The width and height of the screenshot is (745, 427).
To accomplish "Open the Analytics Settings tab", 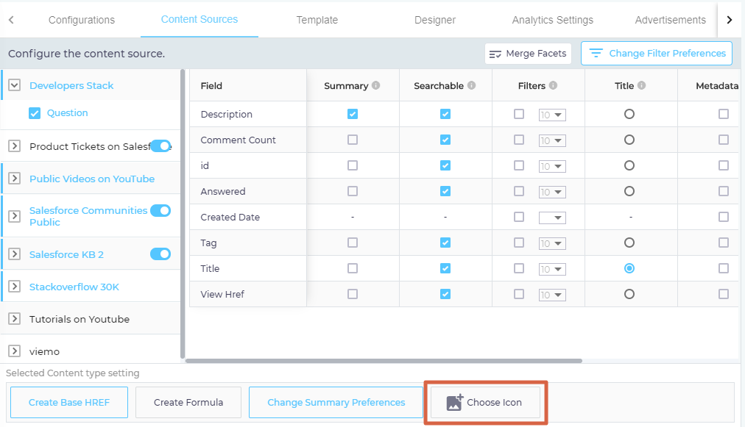I will point(552,20).
